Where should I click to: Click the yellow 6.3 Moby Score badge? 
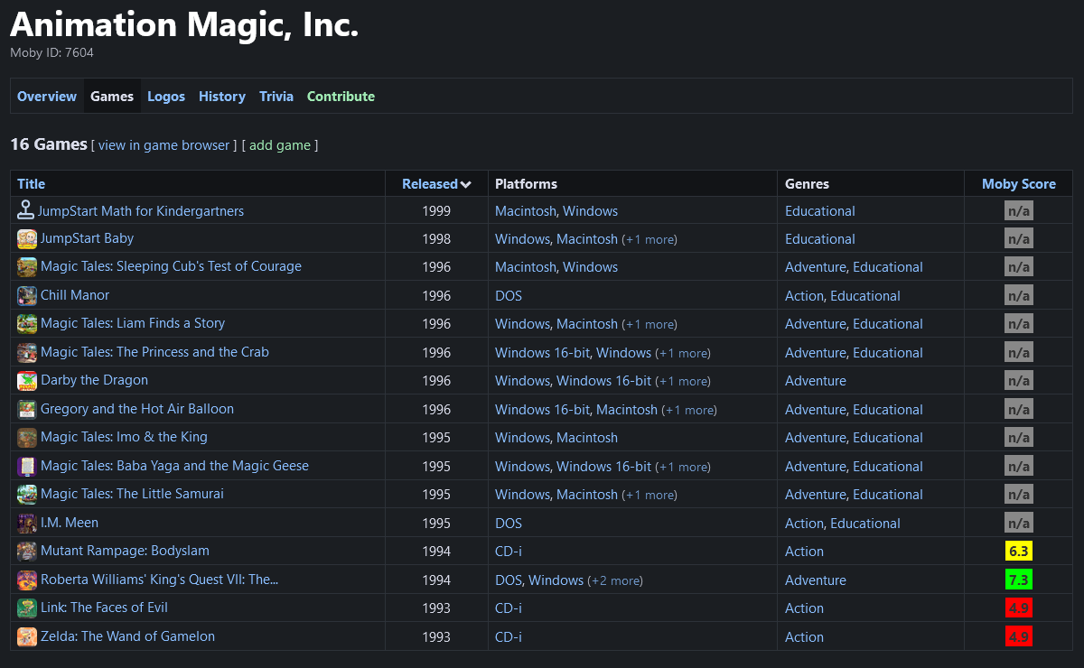coord(1019,551)
